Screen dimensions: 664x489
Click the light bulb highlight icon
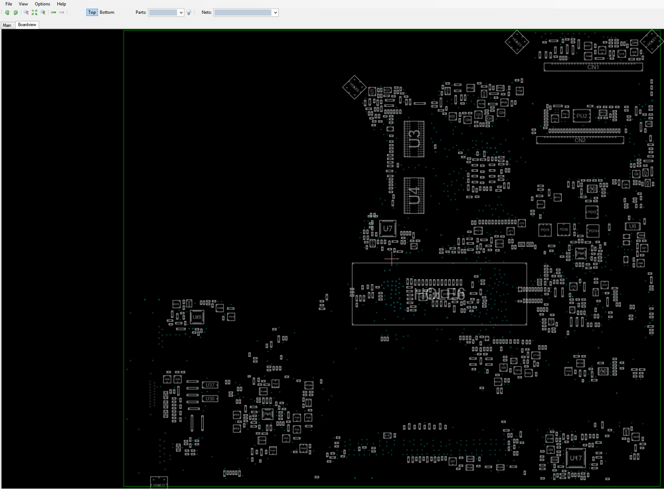[x=189, y=12]
